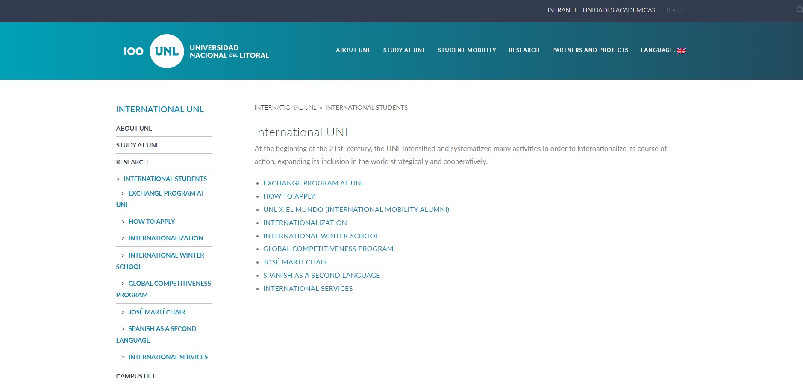Screen dimensions: 803x384
Task: Select Campus Life in the sidebar
Action: click(x=136, y=376)
